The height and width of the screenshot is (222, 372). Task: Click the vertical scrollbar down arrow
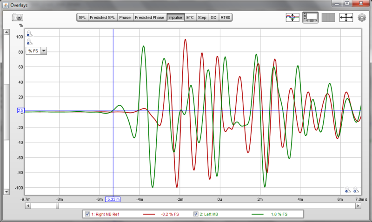pyautogui.click(x=7, y=192)
